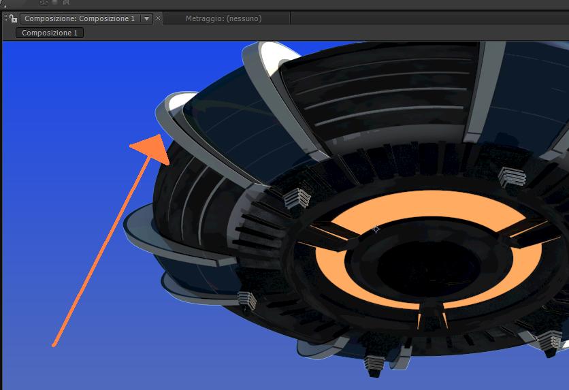Click the panel grip handle beside lock
The image size is (569, 390).
click(5, 18)
